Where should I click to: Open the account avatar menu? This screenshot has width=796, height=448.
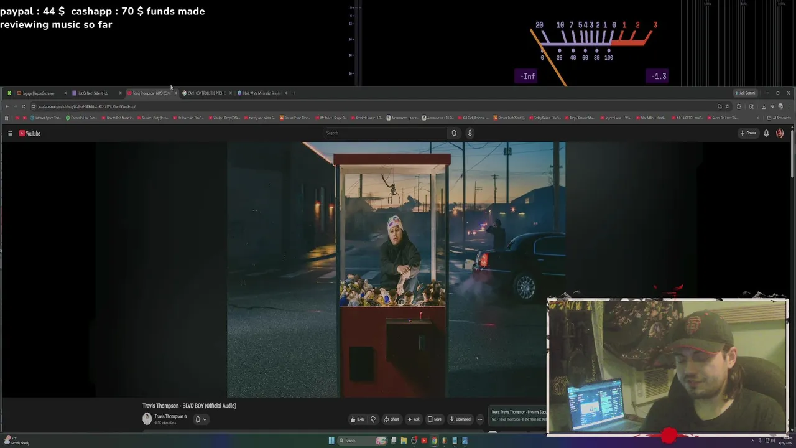[780, 133]
